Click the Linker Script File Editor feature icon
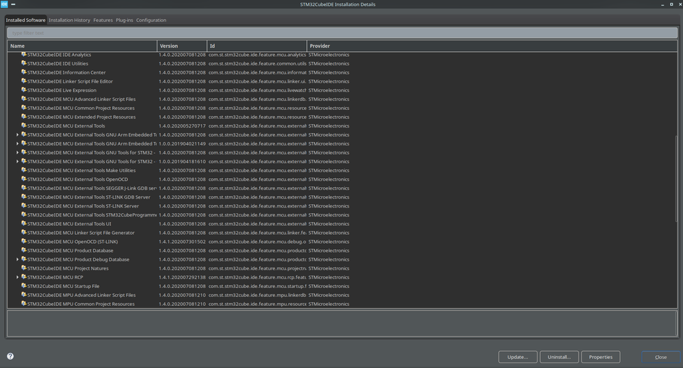683x368 pixels. 24,81
